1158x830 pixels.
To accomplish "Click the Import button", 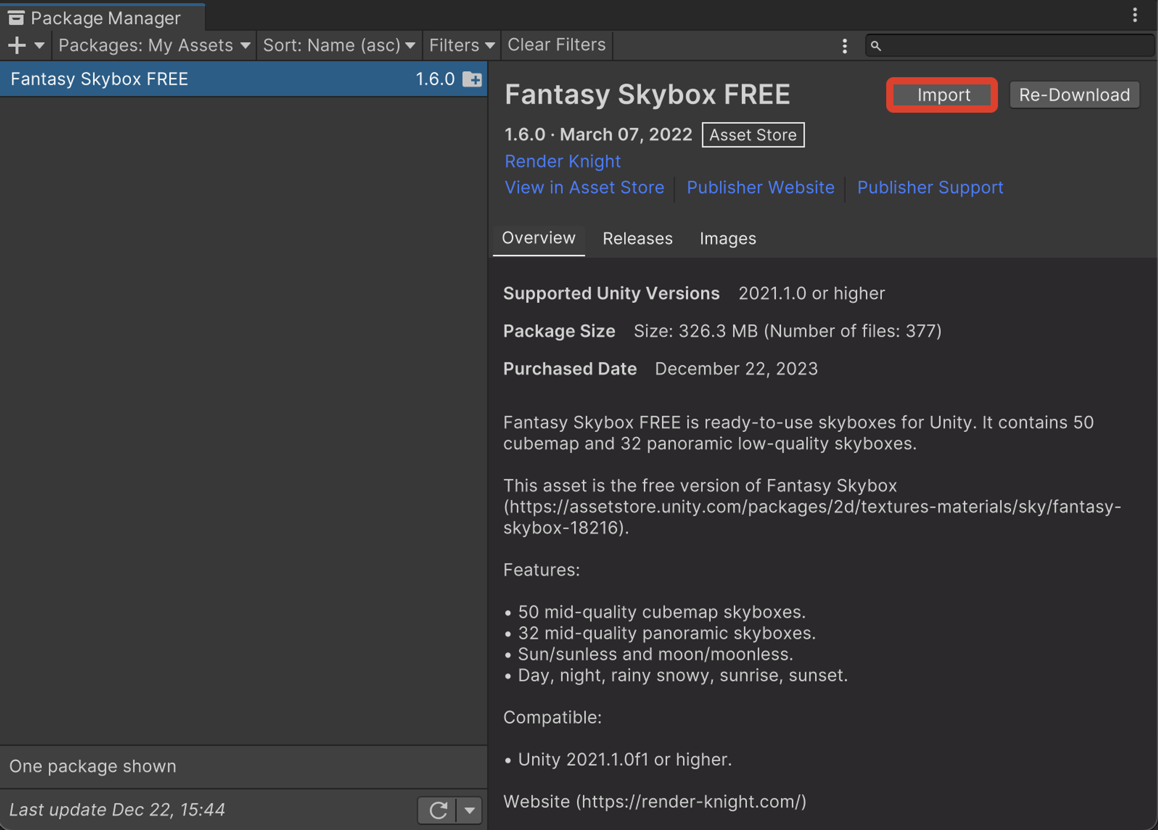I will [x=943, y=95].
